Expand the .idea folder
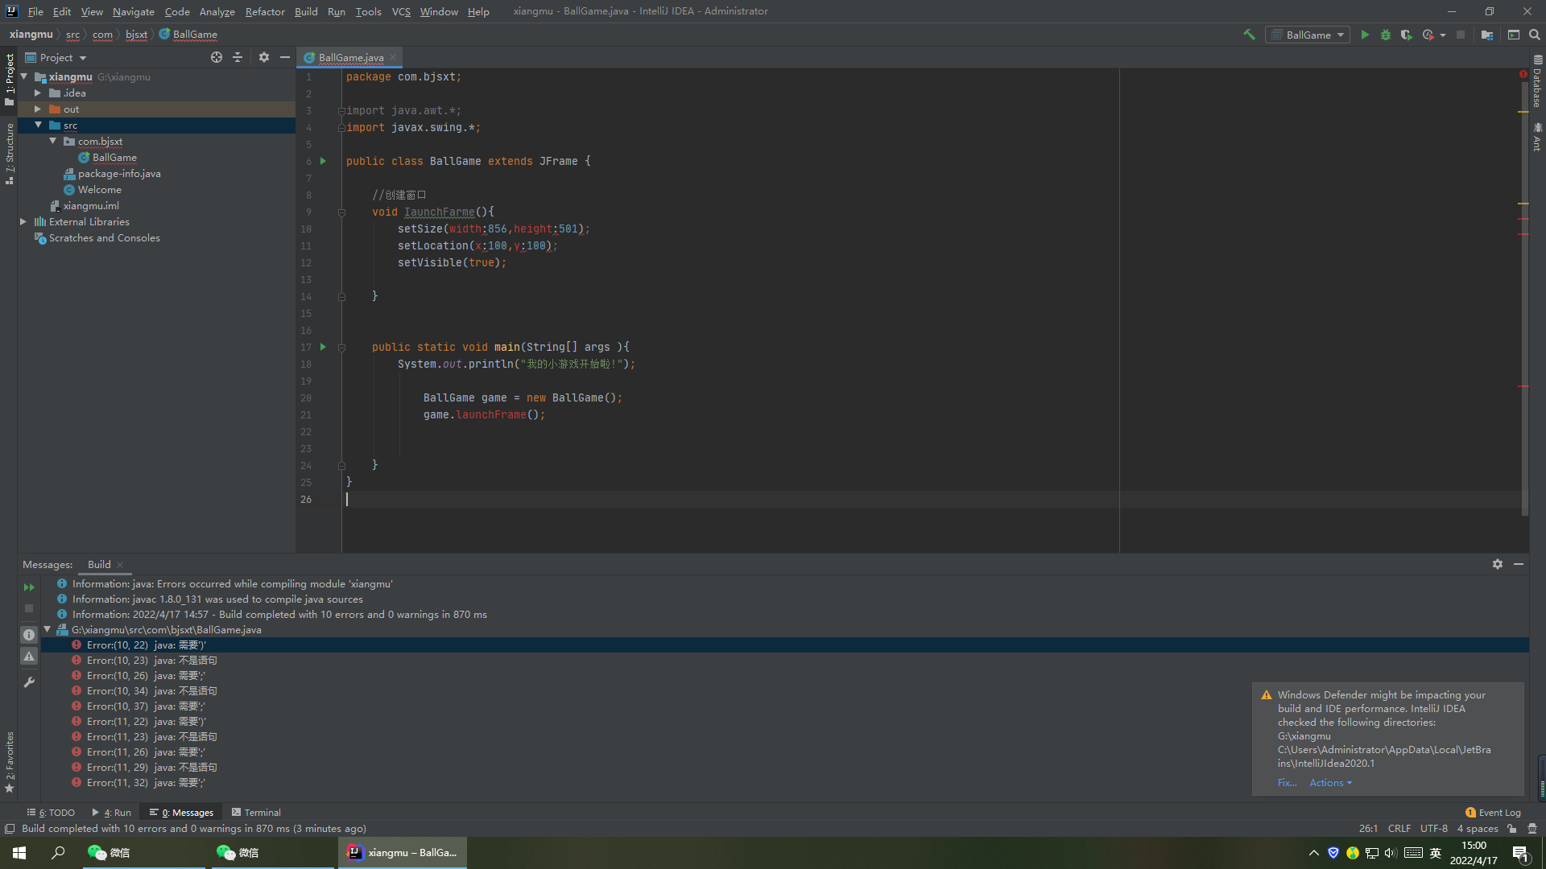1546x869 pixels. point(37,93)
